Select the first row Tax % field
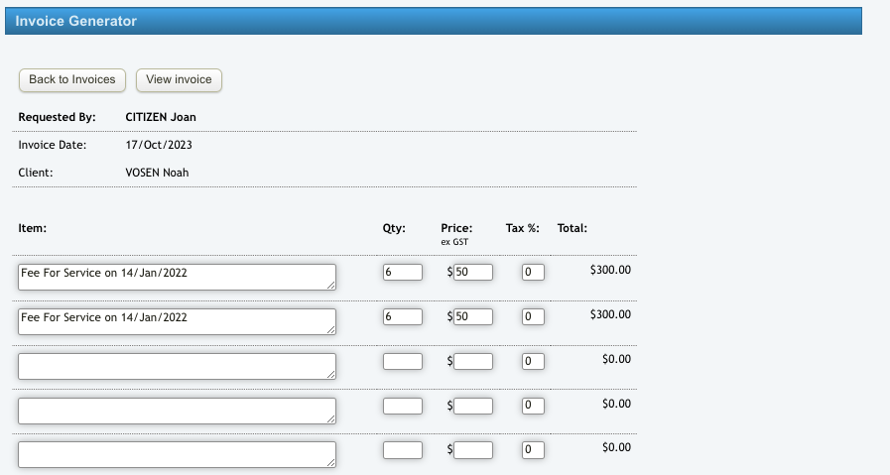Screen dimensions: 890x475 click(533, 272)
